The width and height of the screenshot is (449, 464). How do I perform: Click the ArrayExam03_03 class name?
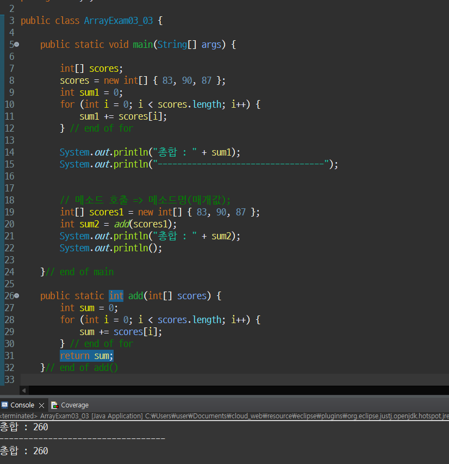coord(119,21)
